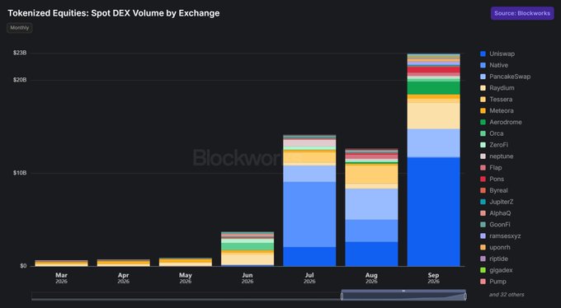
Task: Click the range navigator track before selection
Action: 186,296
